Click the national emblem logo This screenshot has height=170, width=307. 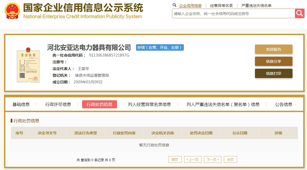[12, 11]
